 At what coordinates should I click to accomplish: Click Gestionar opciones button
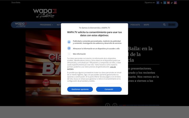pos(80,89)
